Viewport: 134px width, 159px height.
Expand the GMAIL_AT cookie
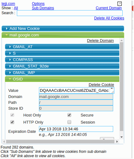62,47
